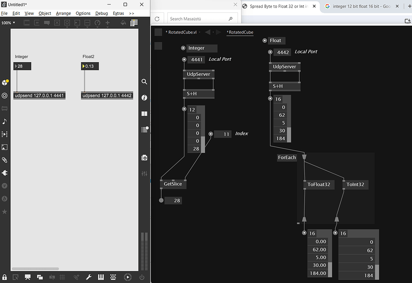
Task: Select the *RotatedCube patch tab in vvvv
Action: (240, 32)
